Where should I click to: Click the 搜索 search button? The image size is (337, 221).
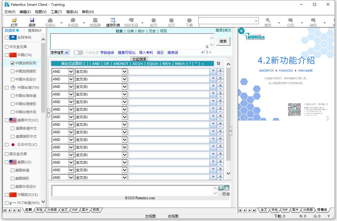point(223,41)
